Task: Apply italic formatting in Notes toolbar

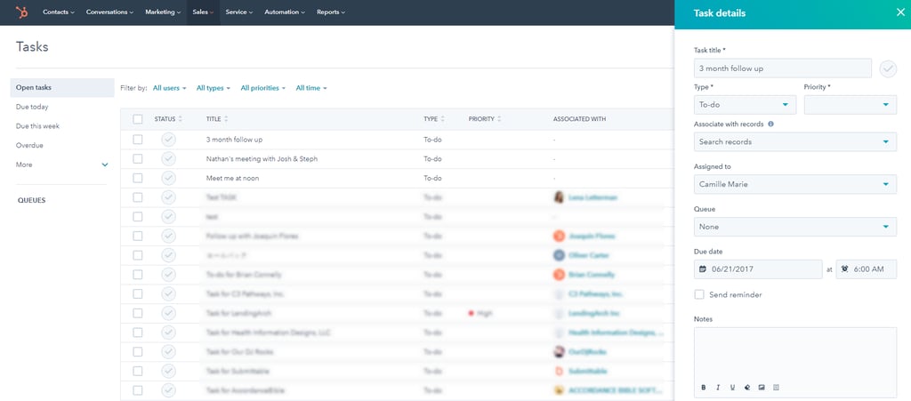Action: [x=718, y=388]
